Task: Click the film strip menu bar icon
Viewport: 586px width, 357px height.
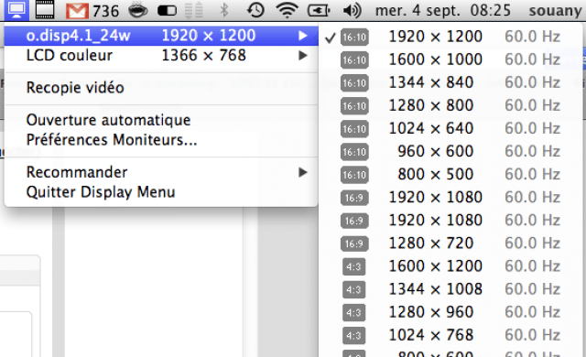Action: tap(45, 10)
